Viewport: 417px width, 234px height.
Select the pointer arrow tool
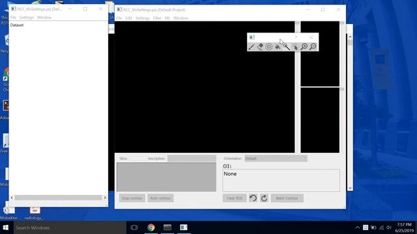pos(295,47)
